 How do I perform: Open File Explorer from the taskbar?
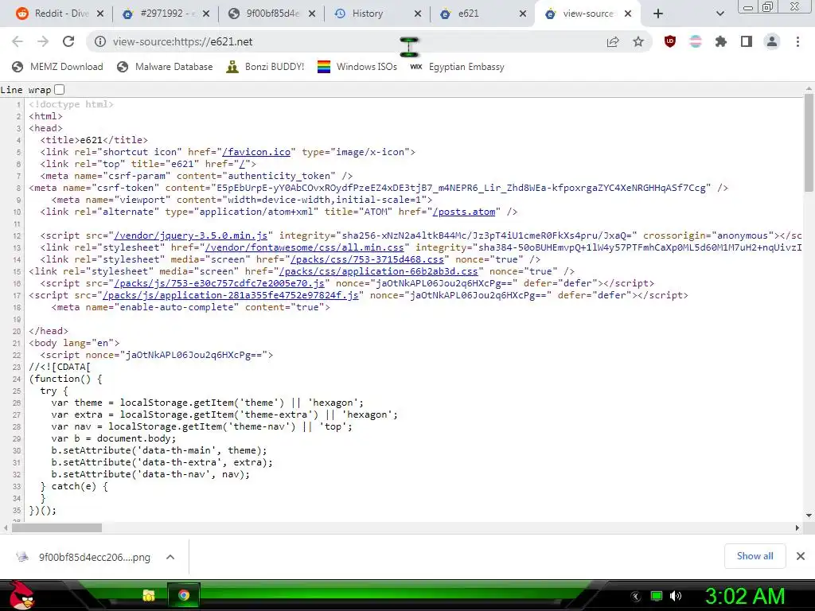tap(149, 595)
